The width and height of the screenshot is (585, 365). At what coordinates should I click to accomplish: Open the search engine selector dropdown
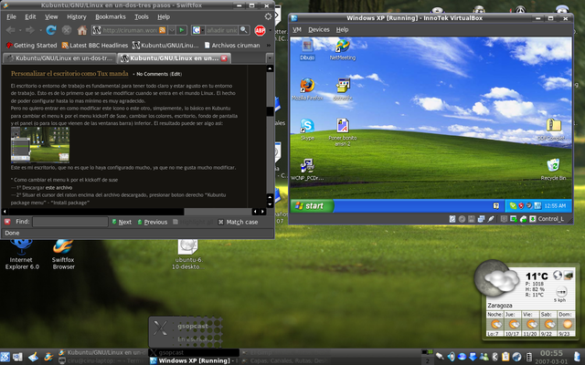pos(197,30)
